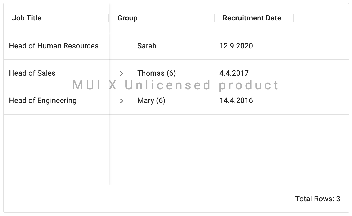Select the 4.4.2017 date cell
The width and height of the screenshot is (352, 216).
click(x=254, y=73)
